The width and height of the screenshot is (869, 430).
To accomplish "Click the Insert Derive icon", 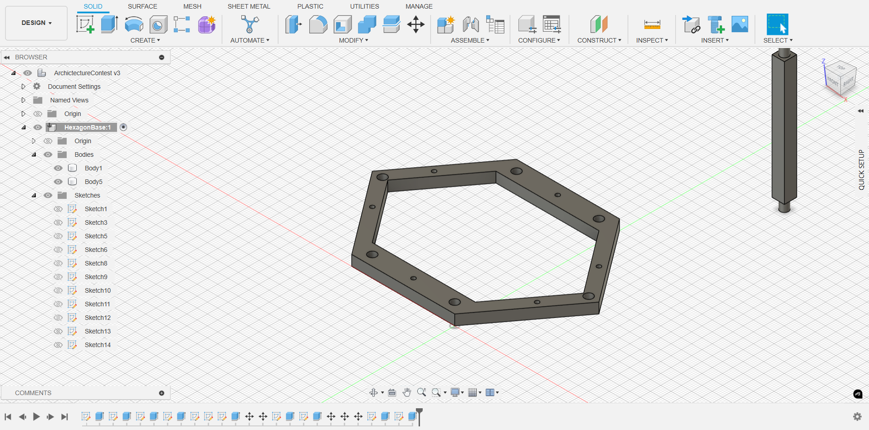I will [x=691, y=24].
